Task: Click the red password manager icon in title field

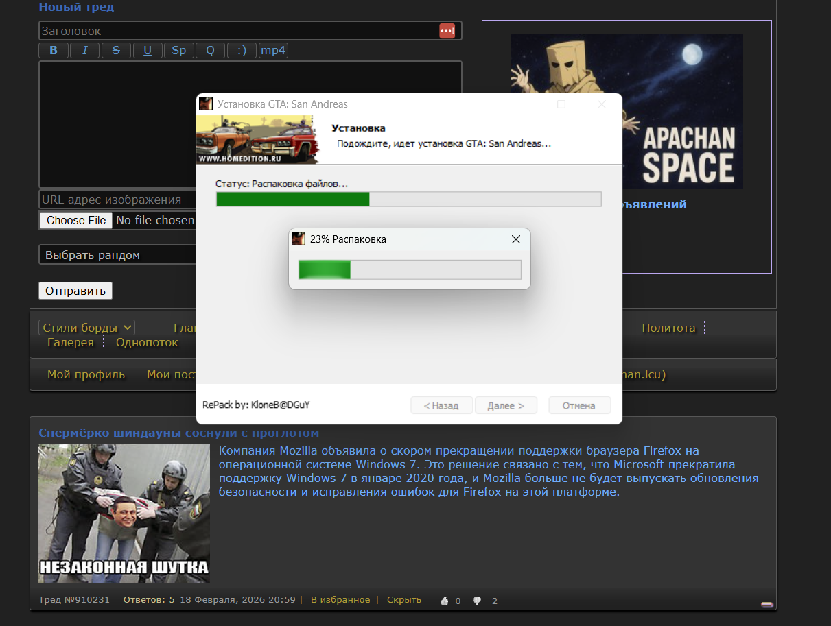Action: click(x=447, y=31)
